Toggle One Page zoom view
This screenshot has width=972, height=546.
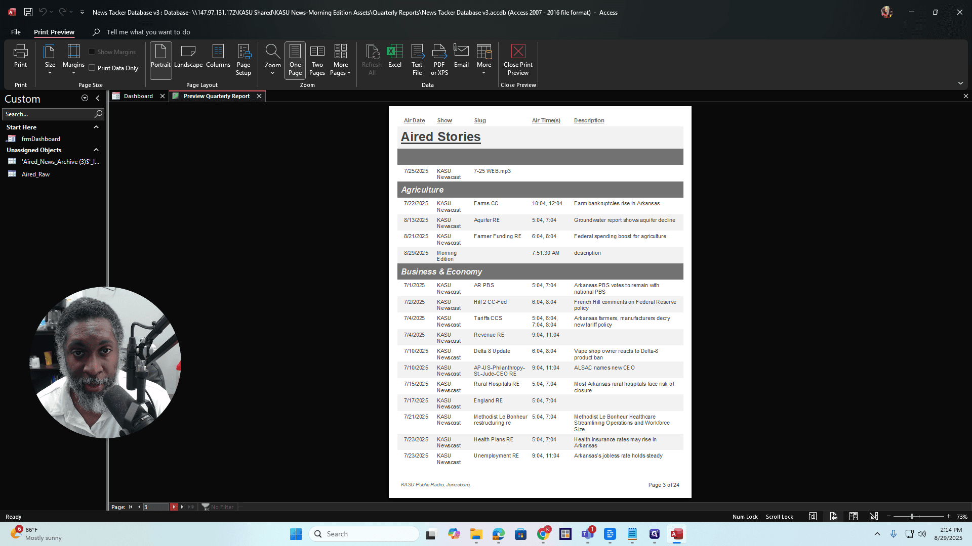pyautogui.click(x=295, y=60)
